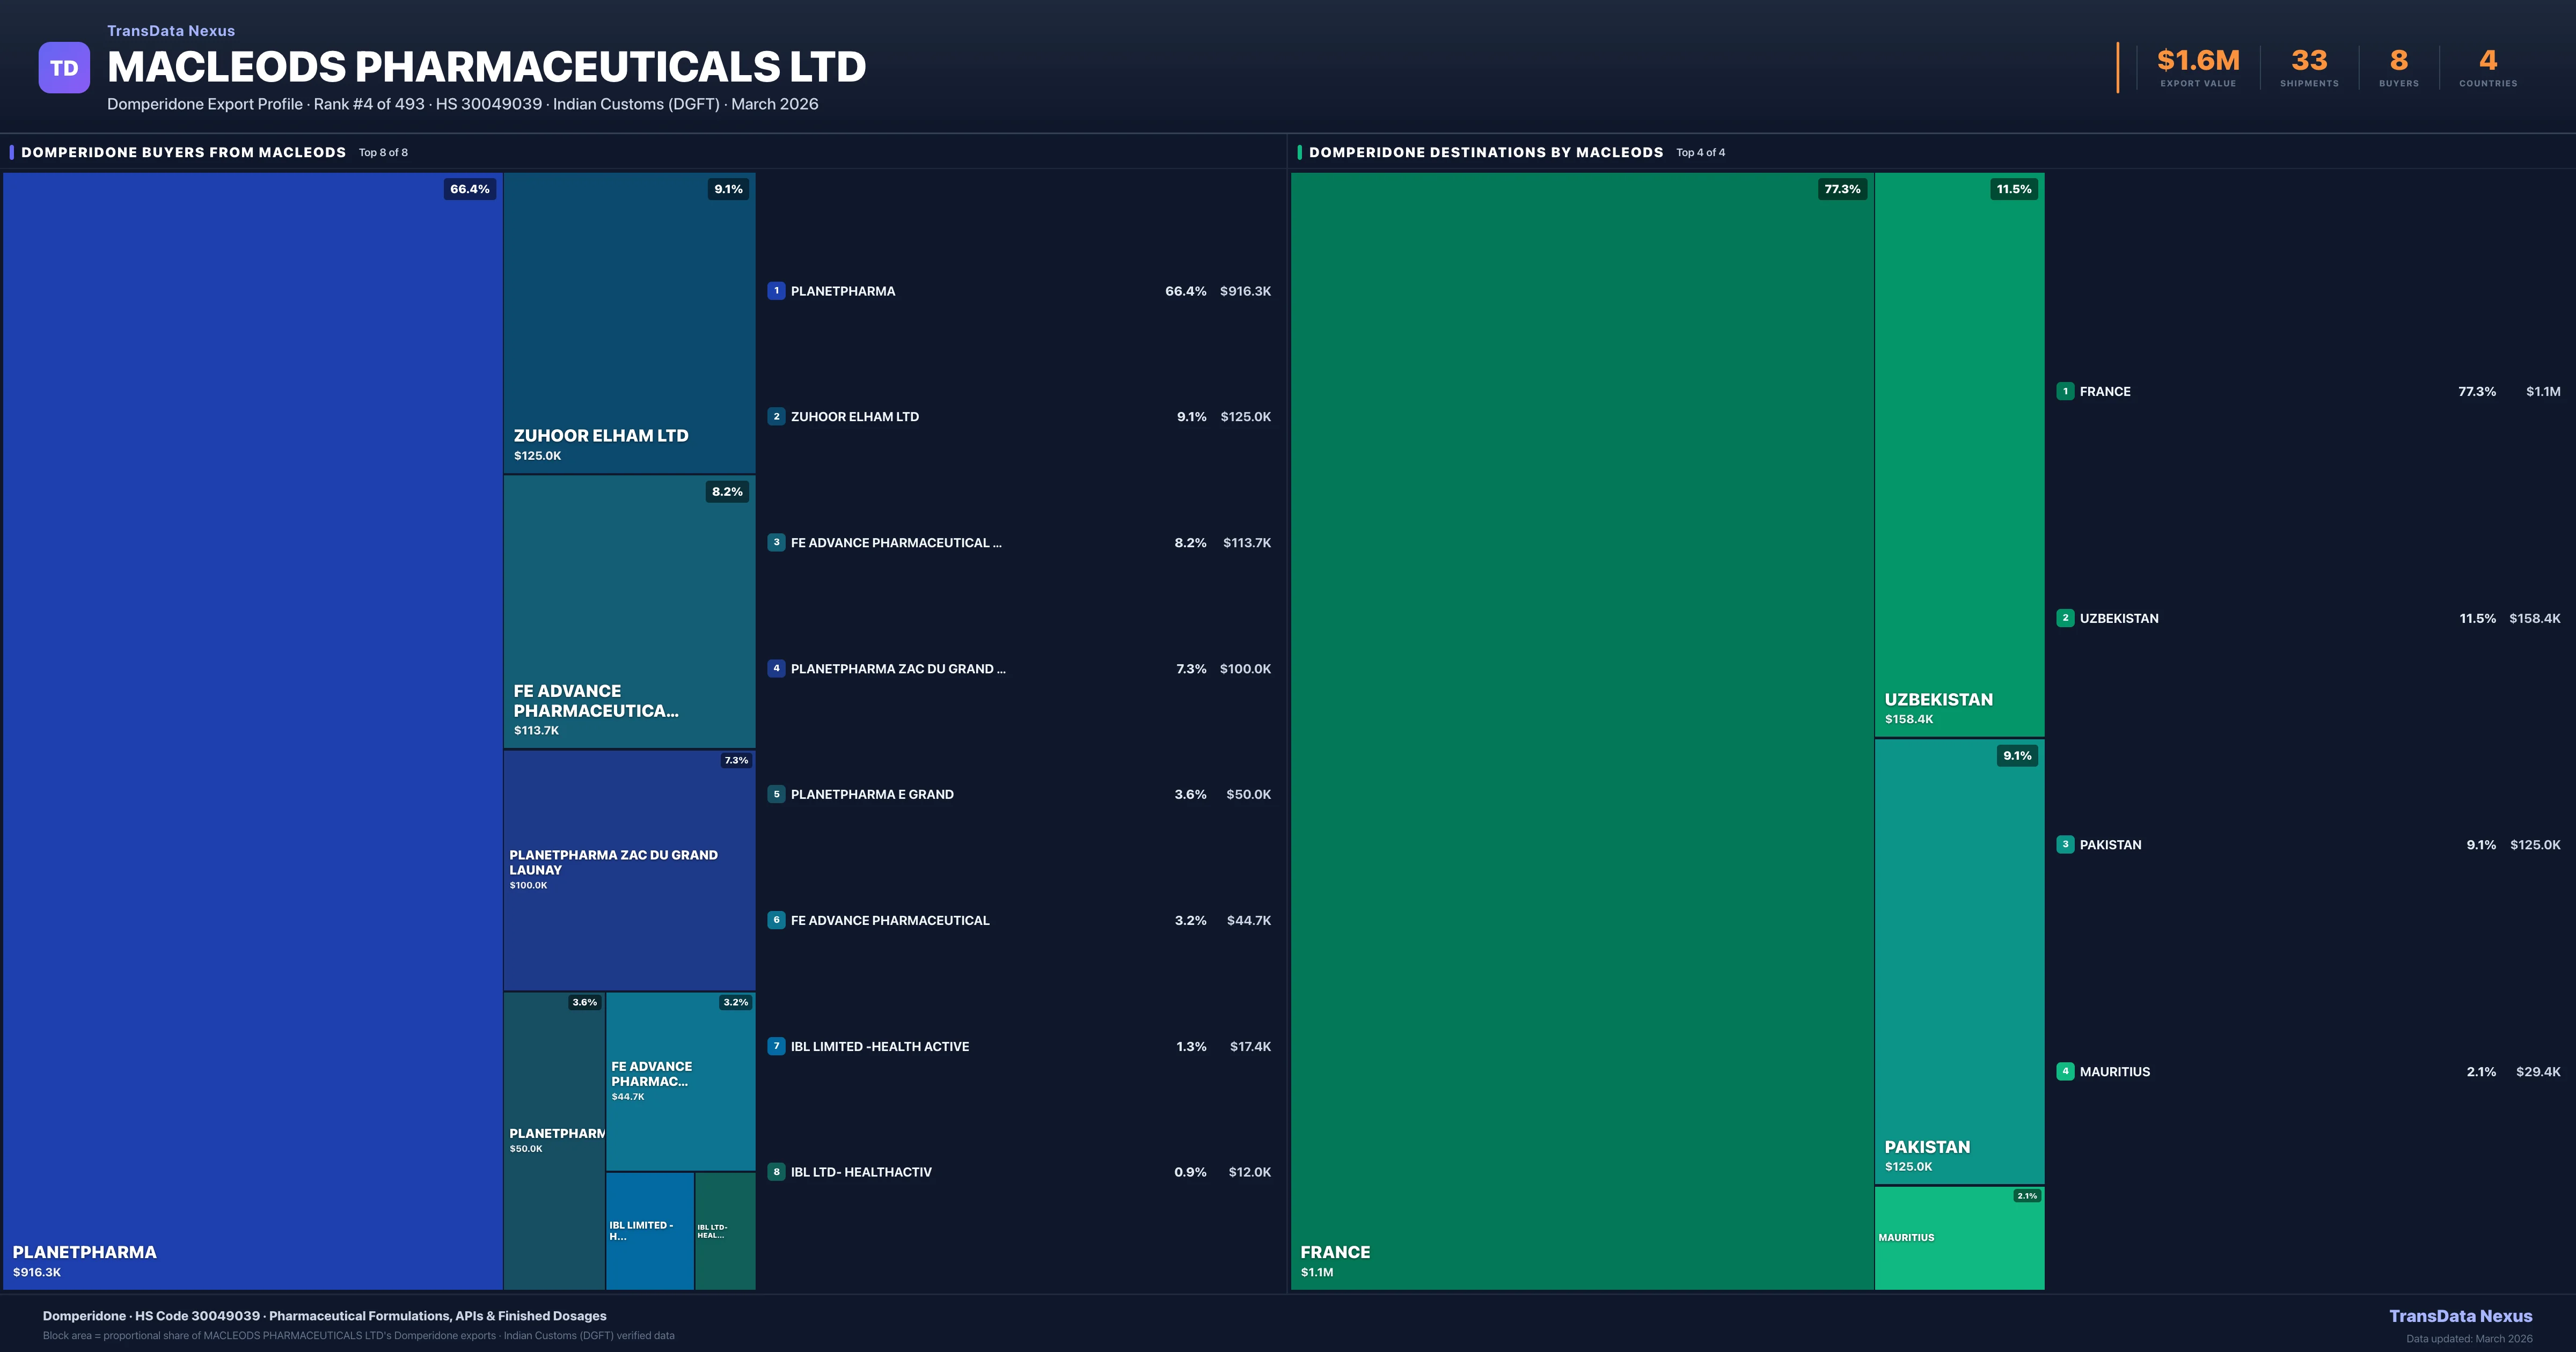Expand the Top 8 of 8 buyers list
2576x1352 pixels.
tap(383, 152)
